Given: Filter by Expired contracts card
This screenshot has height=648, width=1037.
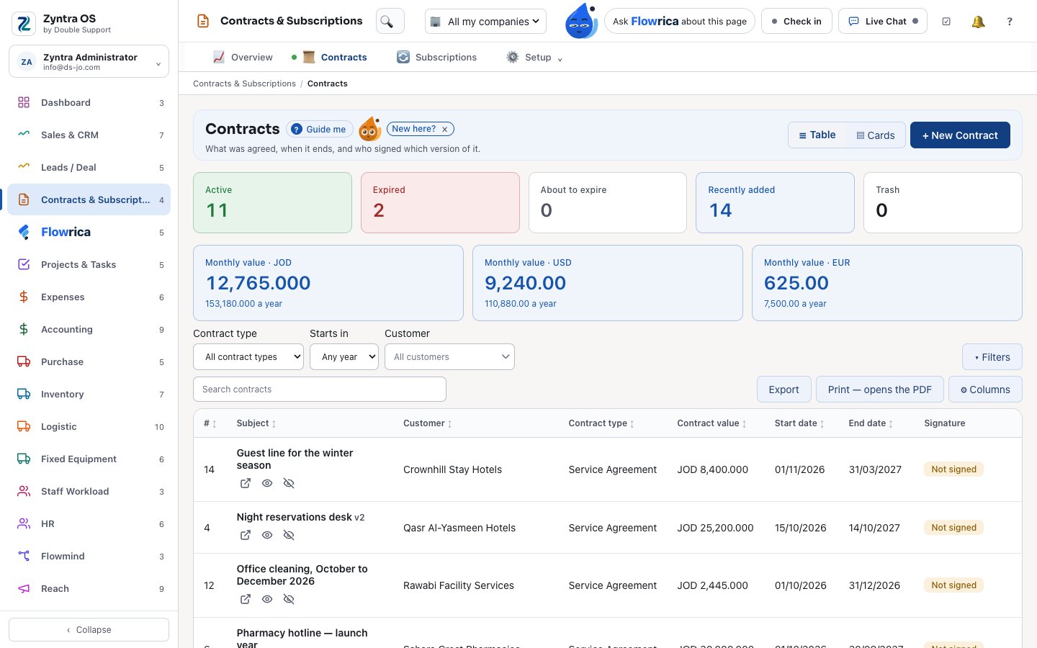Looking at the screenshot, I should [x=440, y=202].
